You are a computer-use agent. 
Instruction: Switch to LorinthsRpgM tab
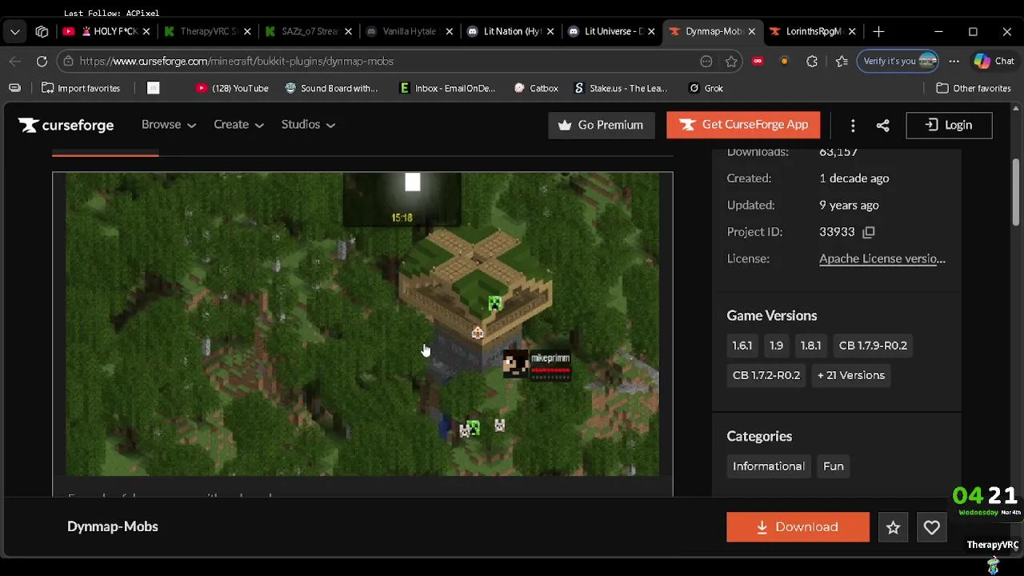(x=813, y=31)
